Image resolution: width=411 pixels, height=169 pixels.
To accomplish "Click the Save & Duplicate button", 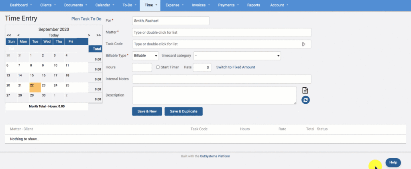I will (183, 111).
